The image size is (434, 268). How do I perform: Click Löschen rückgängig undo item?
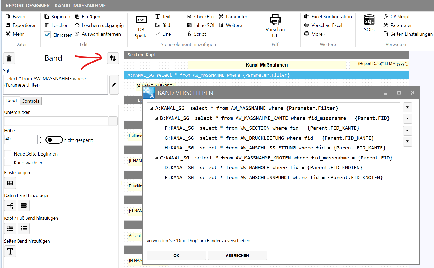click(x=99, y=25)
